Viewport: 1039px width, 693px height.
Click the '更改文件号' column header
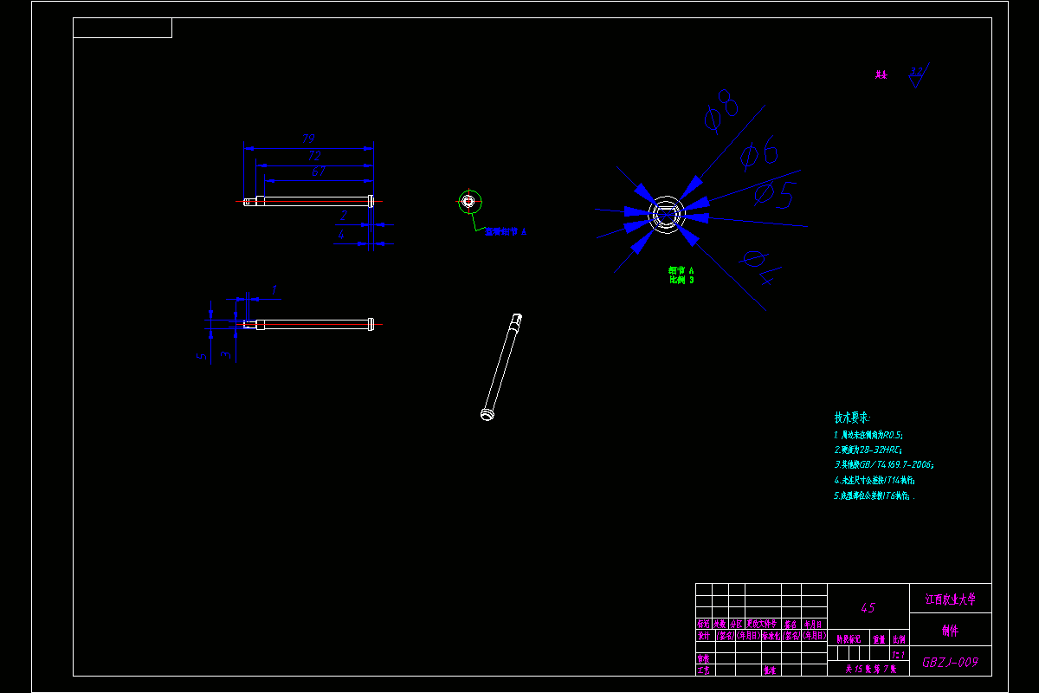pyautogui.click(x=762, y=624)
